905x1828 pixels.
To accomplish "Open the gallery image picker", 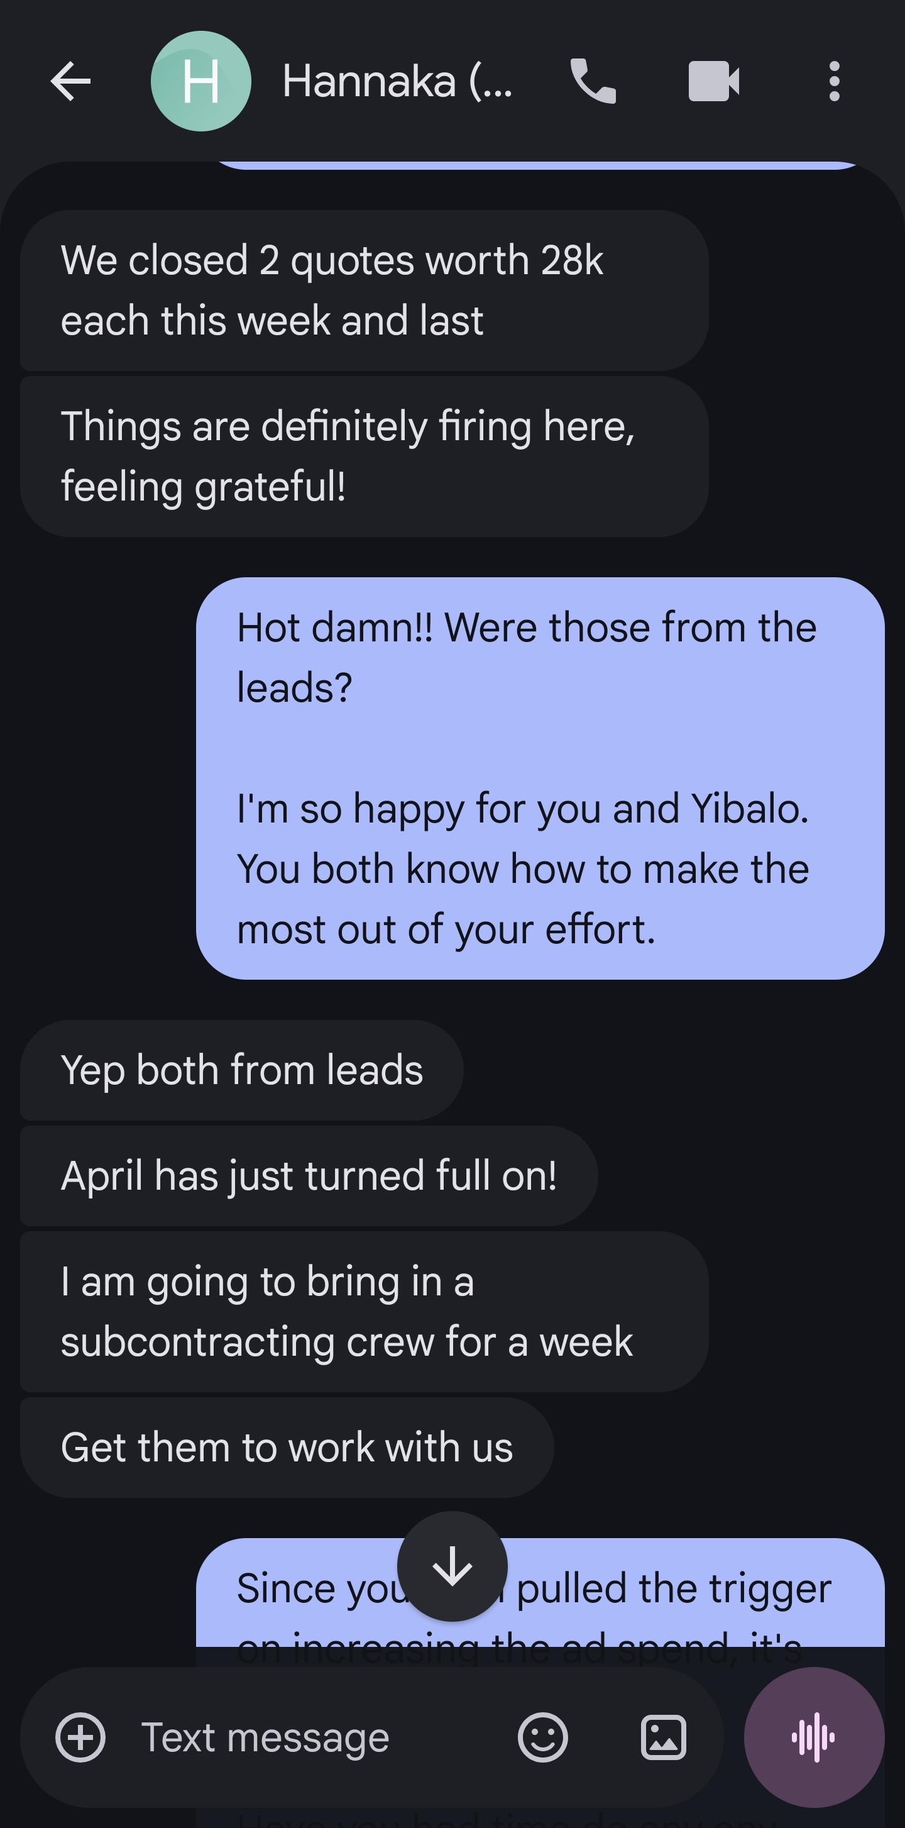I will click(x=663, y=1737).
